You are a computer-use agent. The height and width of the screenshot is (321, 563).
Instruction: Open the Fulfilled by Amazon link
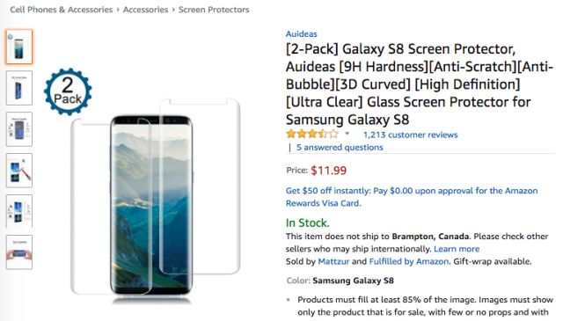pyautogui.click(x=409, y=261)
